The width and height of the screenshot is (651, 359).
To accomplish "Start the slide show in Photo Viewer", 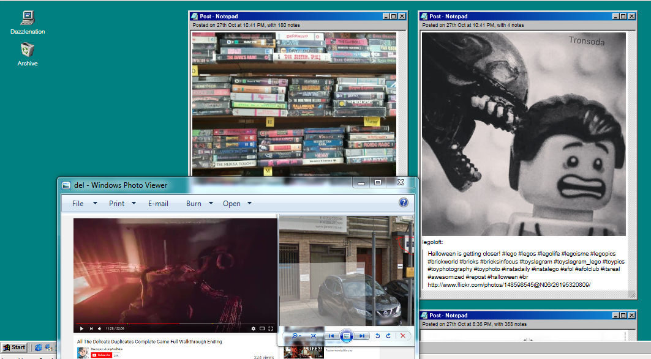I will 346,336.
